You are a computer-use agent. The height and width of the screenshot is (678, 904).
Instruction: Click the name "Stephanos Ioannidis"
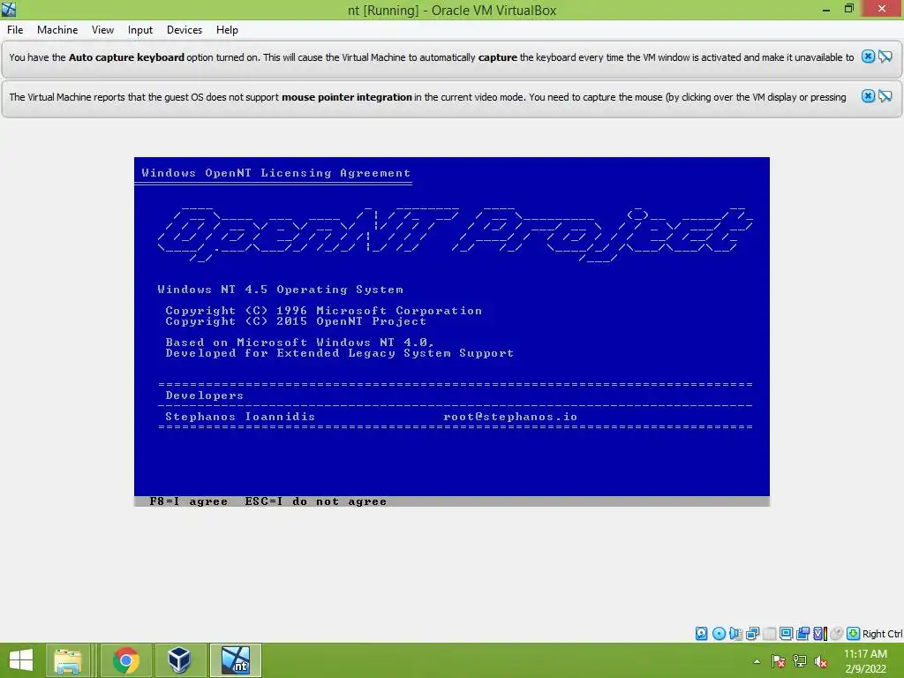coord(240,417)
